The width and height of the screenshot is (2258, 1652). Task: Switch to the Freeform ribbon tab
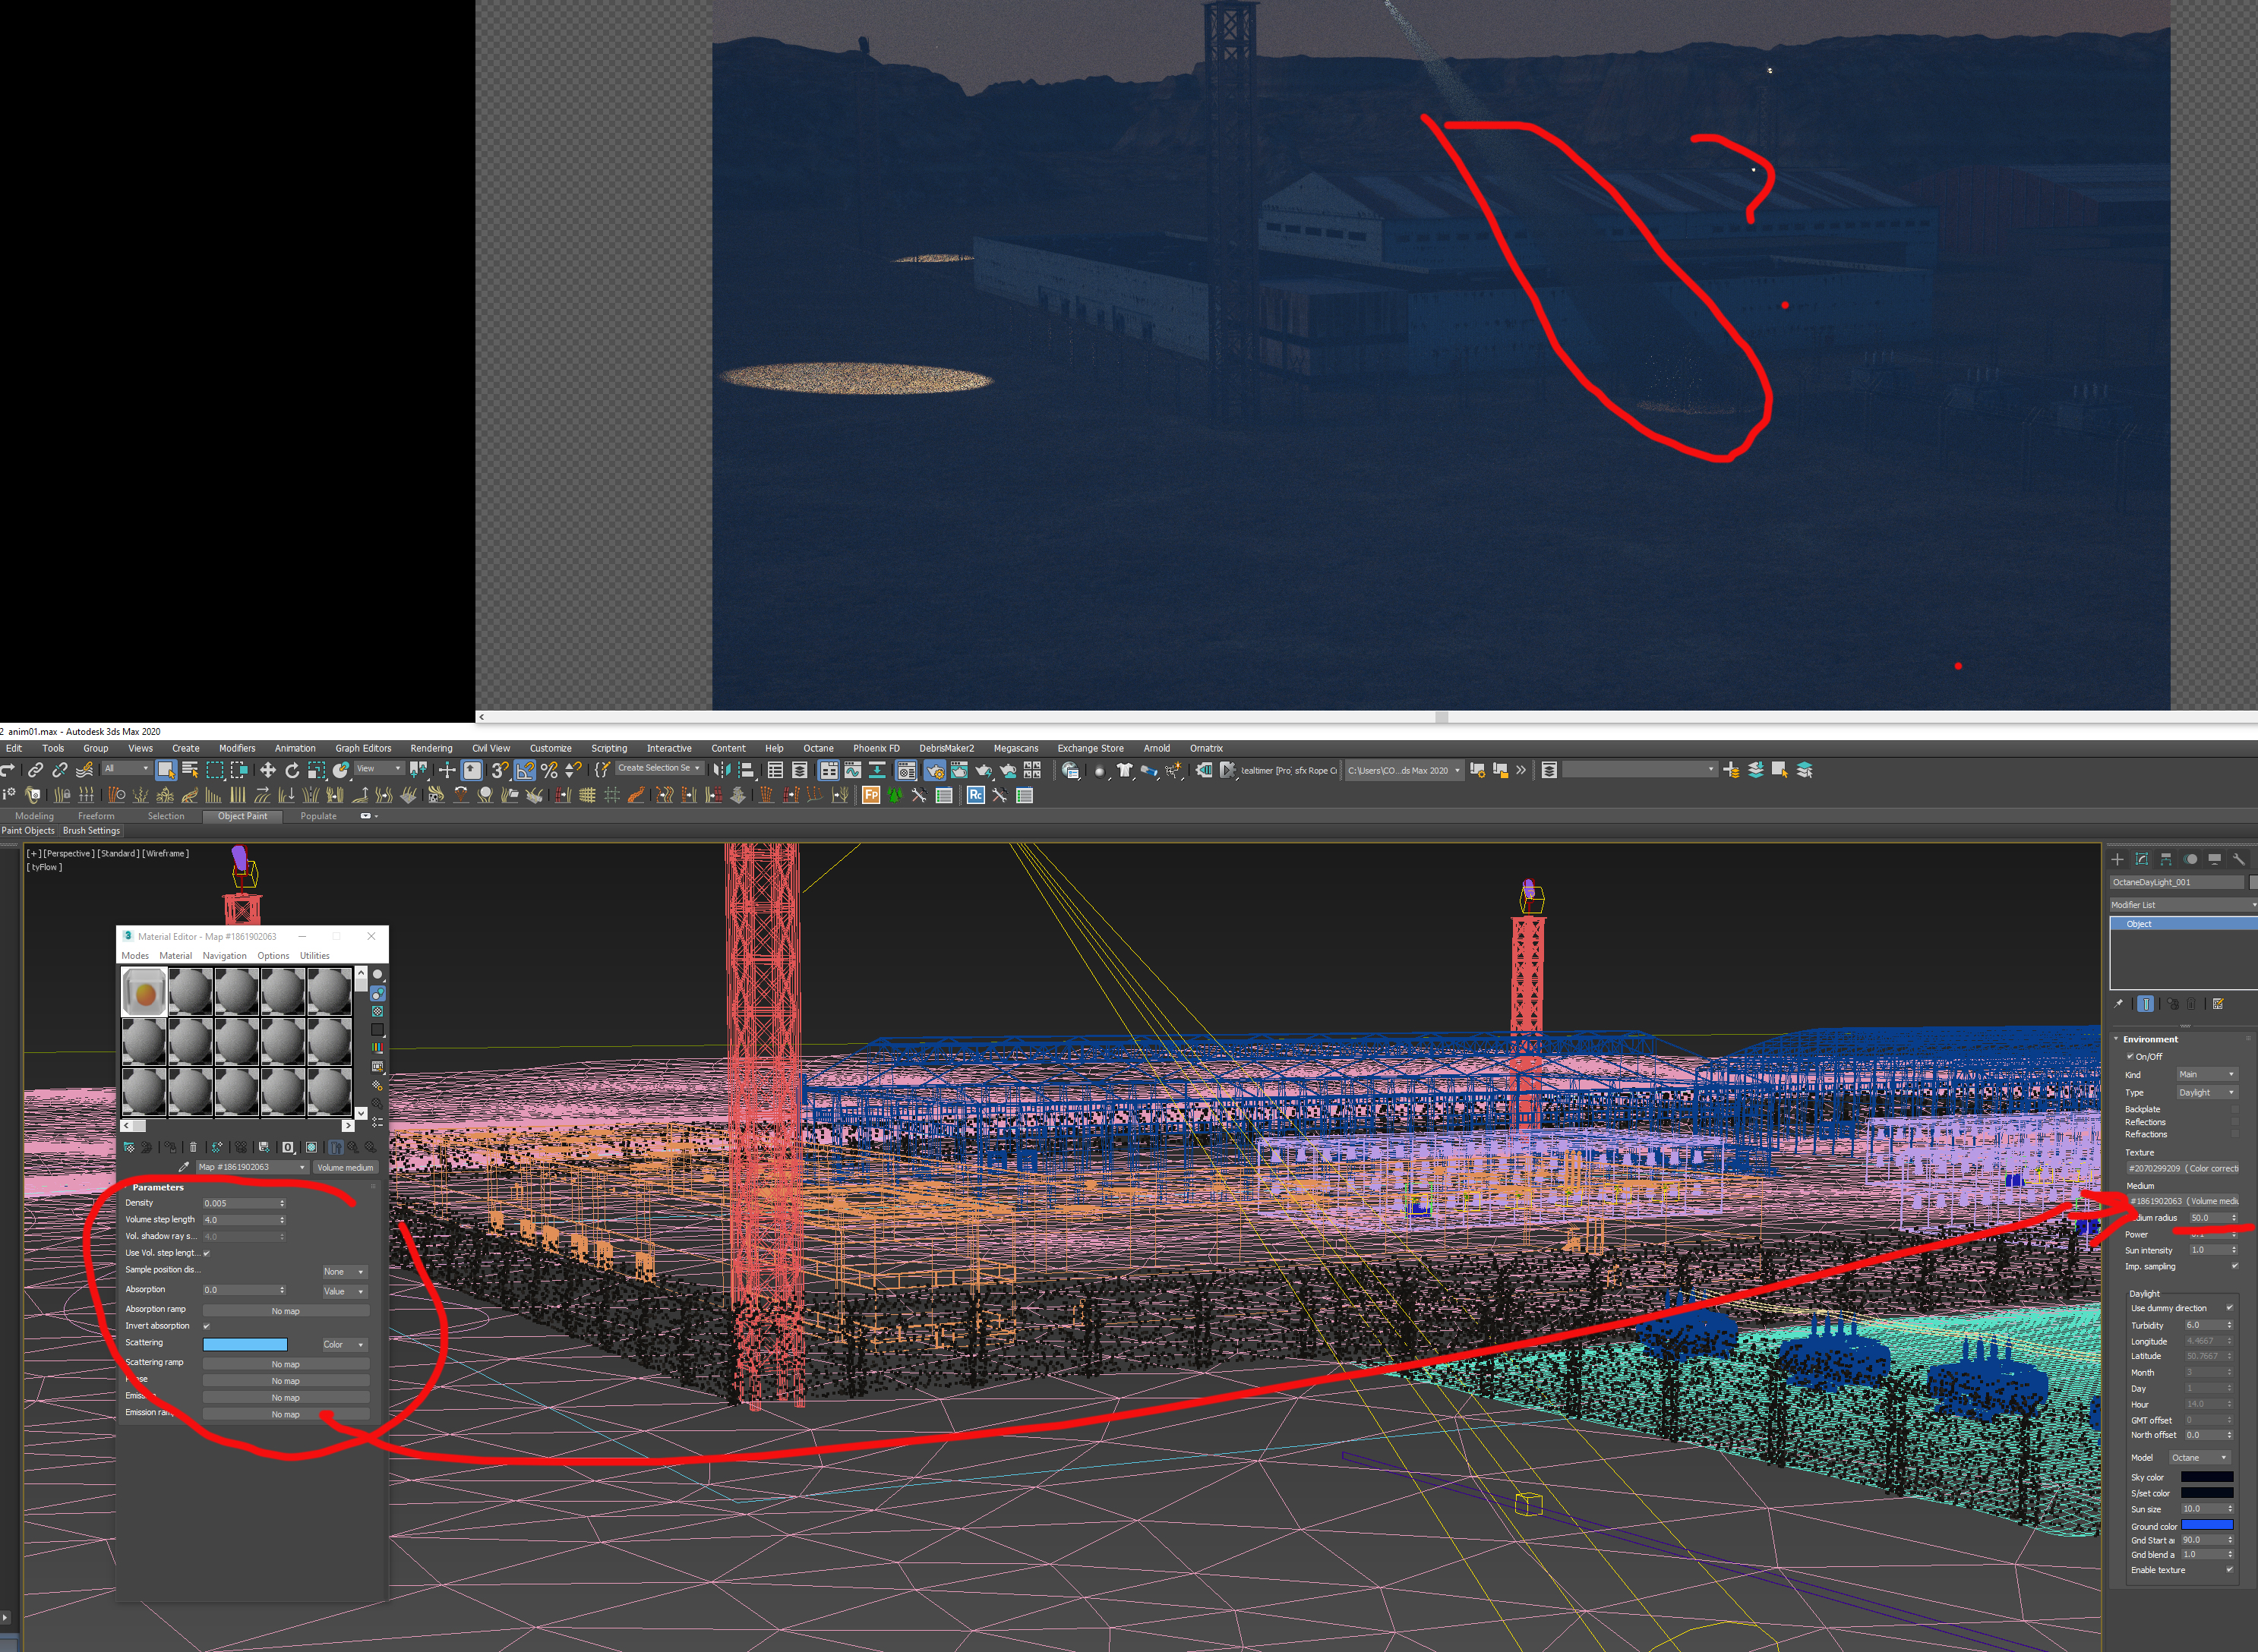(x=96, y=816)
